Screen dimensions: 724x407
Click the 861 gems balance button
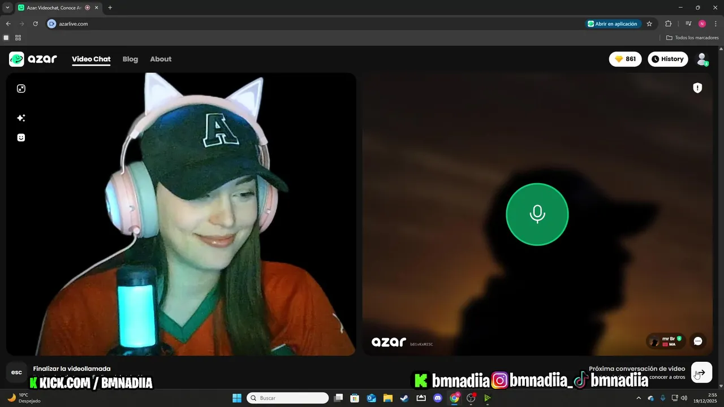coord(625,59)
